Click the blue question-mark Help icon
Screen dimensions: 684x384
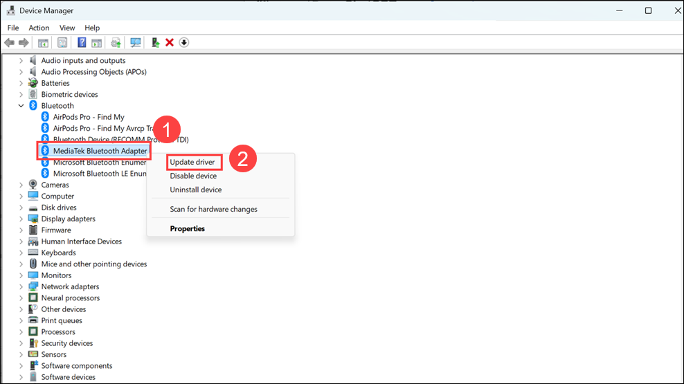point(82,43)
